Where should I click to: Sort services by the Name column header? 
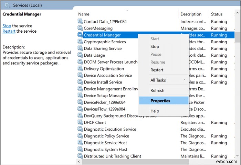[84, 14]
